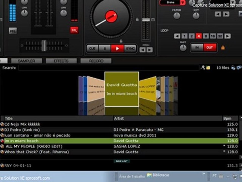Click the PT language indicator

(x=214, y=176)
